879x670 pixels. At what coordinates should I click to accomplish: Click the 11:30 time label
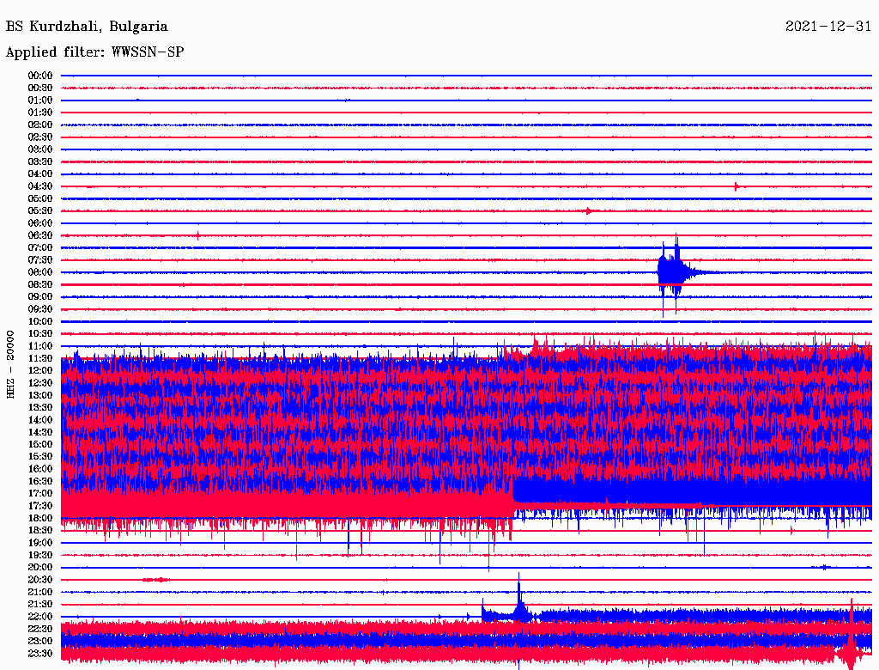[40, 358]
